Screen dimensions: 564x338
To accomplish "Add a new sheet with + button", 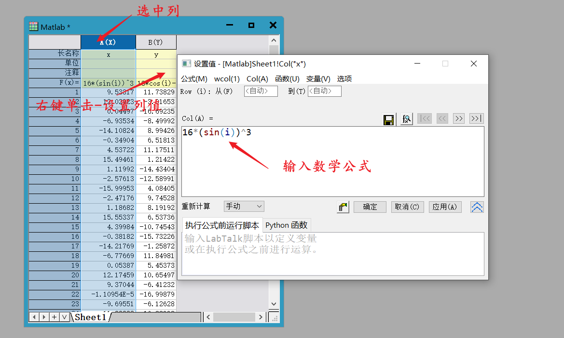I will coord(55,317).
